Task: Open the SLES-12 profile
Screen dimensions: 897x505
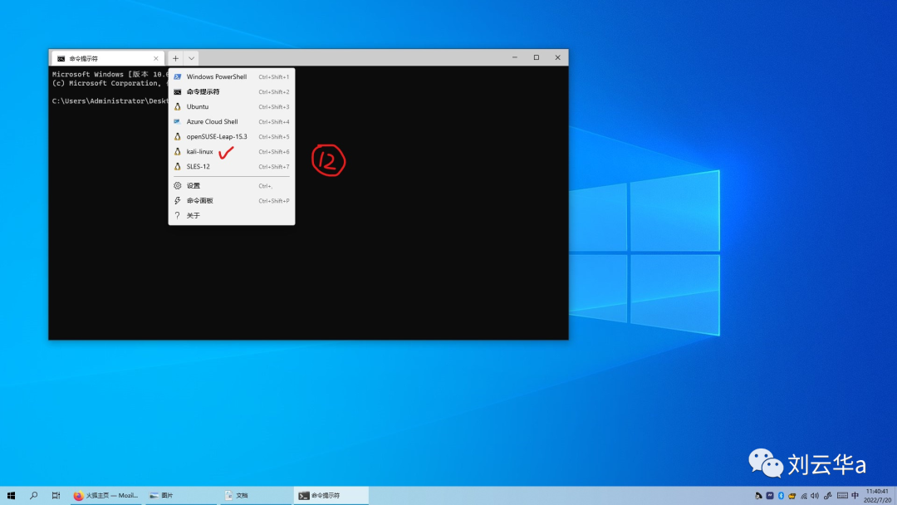Action: tap(232, 166)
